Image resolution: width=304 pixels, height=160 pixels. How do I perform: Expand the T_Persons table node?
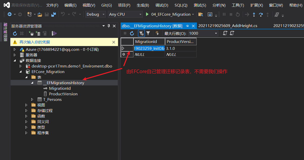32,100
